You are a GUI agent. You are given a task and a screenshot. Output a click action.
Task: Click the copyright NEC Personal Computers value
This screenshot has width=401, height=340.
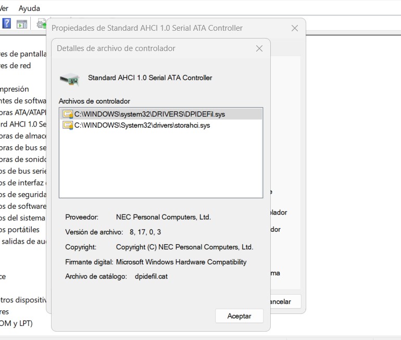click(x=184, y=247)
